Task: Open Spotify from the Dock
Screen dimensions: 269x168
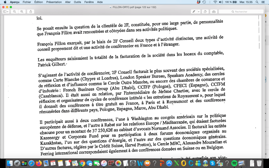Action: 234,163
